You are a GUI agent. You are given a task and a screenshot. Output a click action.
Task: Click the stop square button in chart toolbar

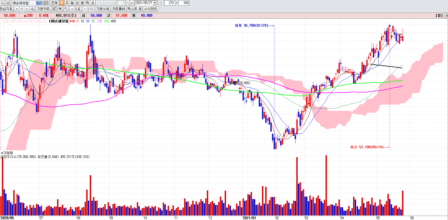[x=22, y=9]
